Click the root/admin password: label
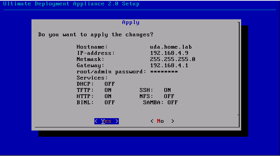Viewport: 280px width, 156px height. (x=111, y=72)
